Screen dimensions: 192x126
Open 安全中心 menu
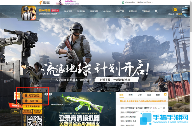107,11
